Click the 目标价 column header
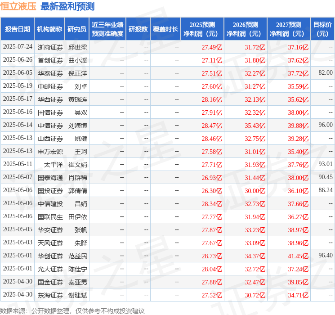Screen dimensions: 335x315 point(322,29)
